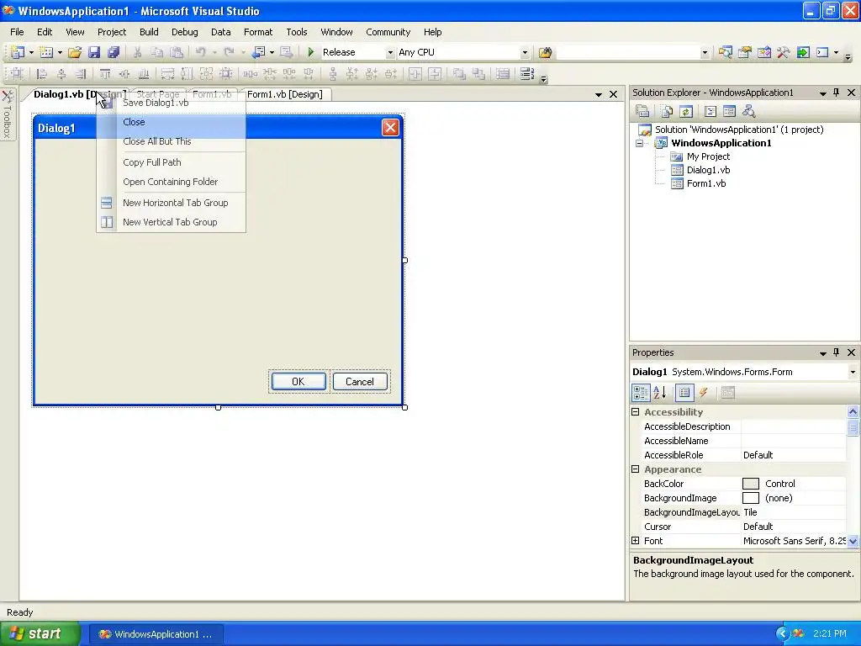Image resolution: width=861 pixels, height=646 pixels.
Task: Open Properties Window from main toolbar icon
Action: pyautogui.click(x=745, y=52)
